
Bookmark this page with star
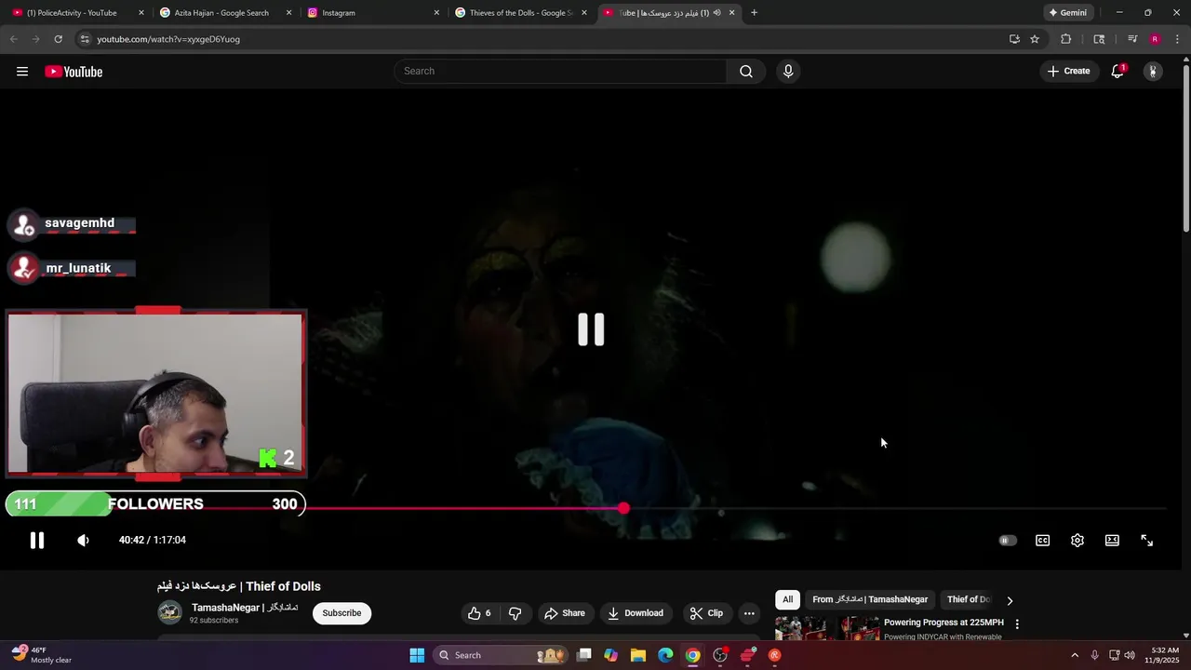coord(1035,39)
